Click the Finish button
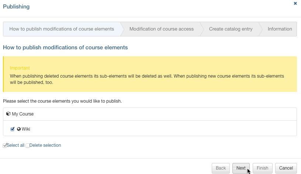 tap(262, 168)
